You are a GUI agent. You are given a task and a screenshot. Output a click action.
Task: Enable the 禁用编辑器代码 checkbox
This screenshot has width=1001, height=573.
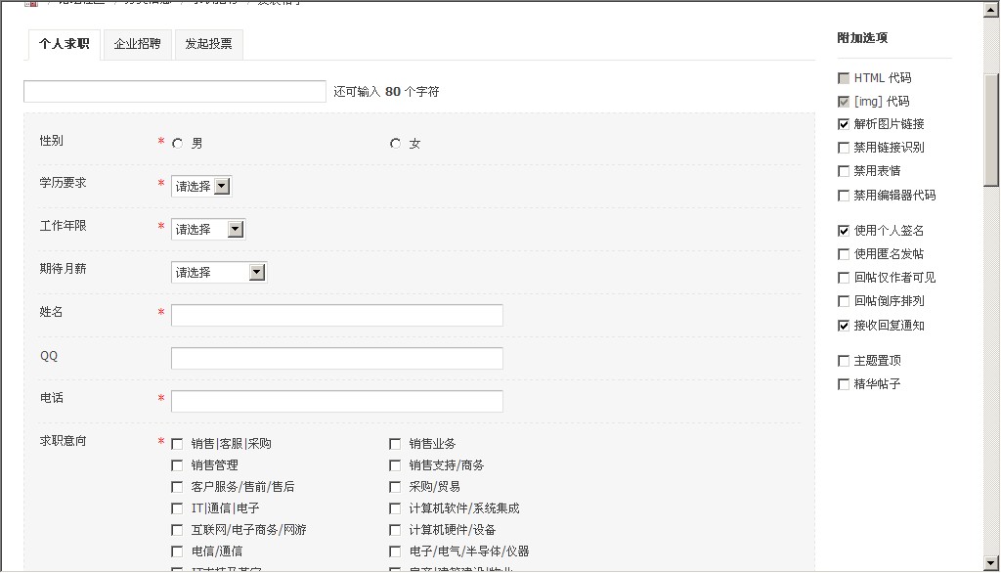844,196
